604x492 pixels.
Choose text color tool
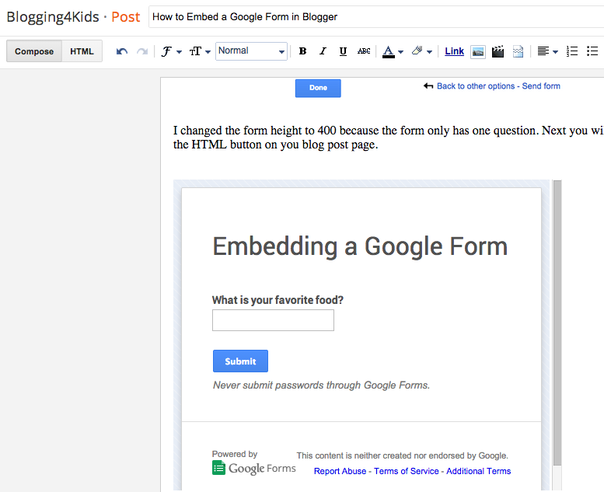click(x=389, y=51)
